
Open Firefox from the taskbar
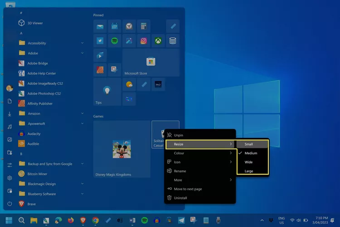[x=70, y=221]
